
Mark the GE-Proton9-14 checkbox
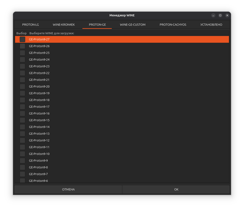[23, 127]
